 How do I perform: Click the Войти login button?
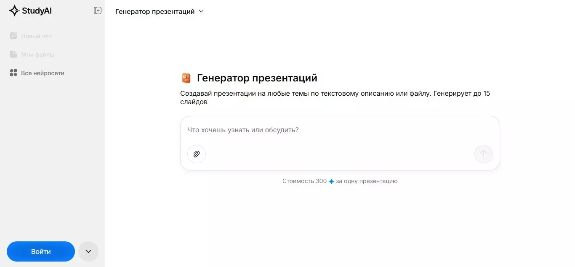41,251
